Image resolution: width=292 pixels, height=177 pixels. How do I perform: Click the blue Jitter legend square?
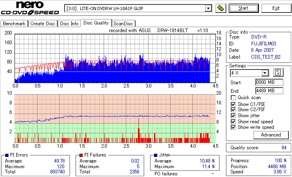pos(156,155)
